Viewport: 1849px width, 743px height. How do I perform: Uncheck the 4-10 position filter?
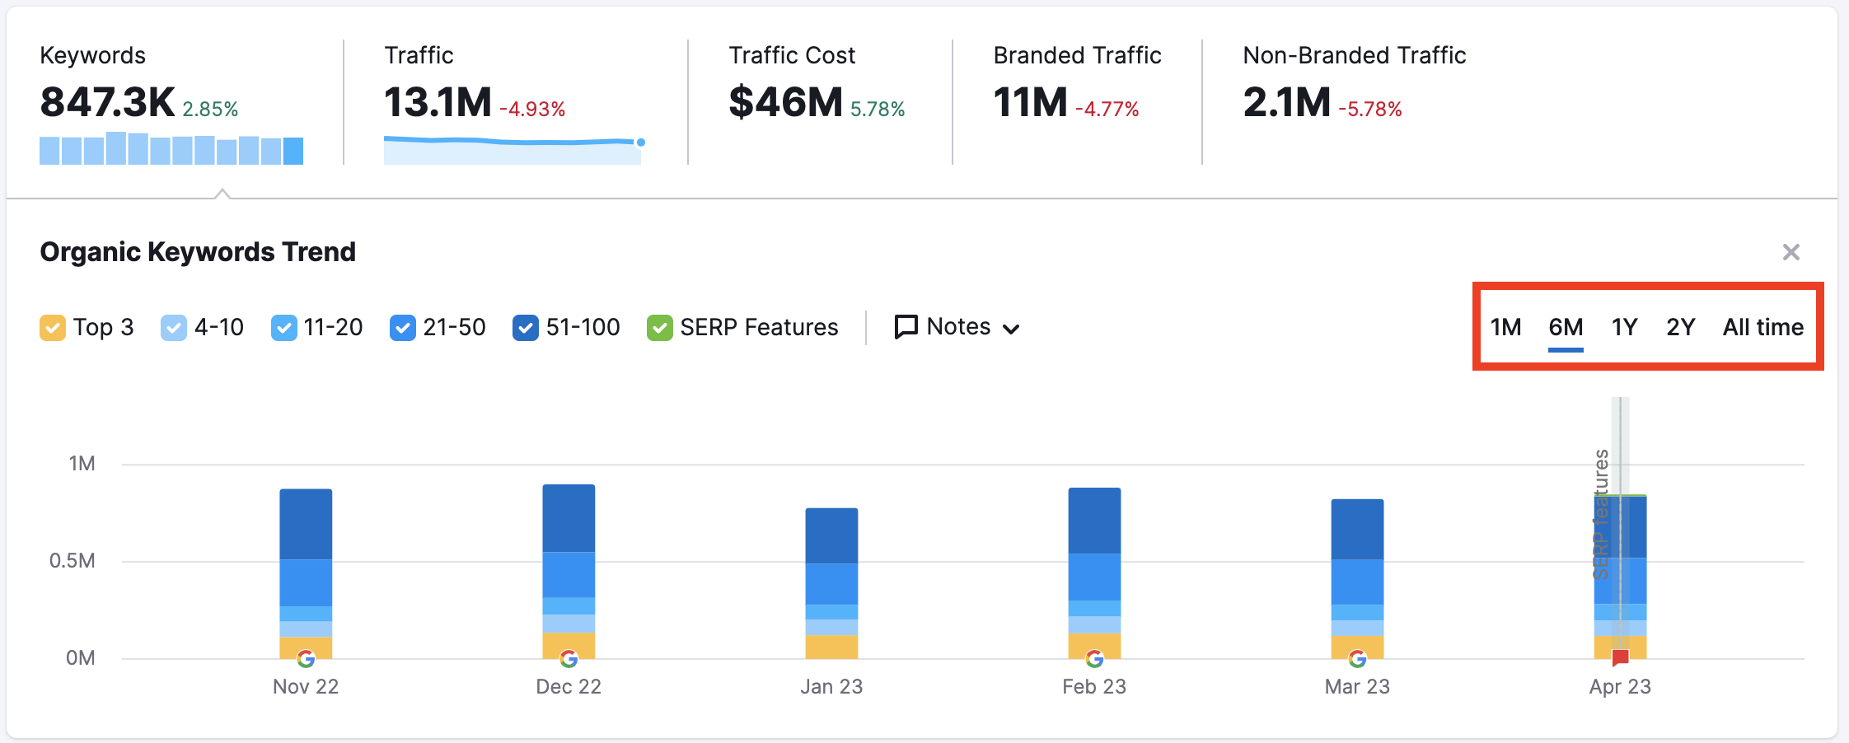(173, 327)
